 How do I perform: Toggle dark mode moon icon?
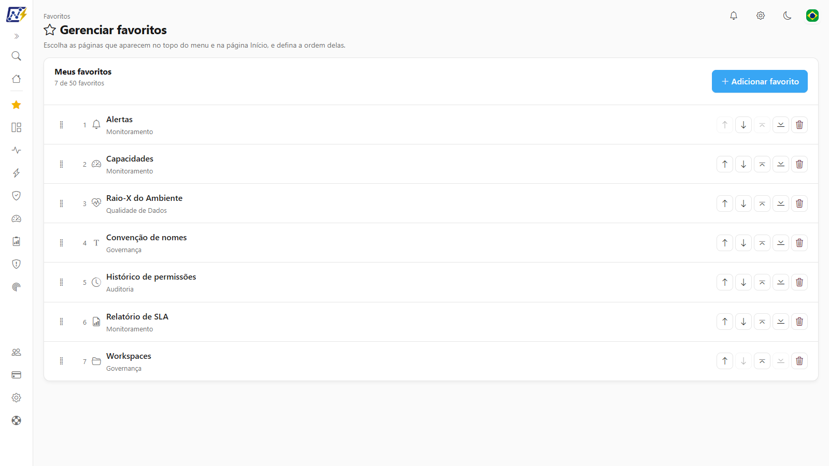[x=788, y=16]
